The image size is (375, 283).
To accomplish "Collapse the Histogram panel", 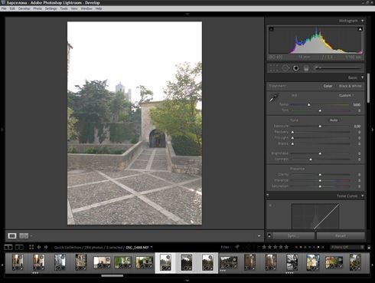I will coord(363,21).
